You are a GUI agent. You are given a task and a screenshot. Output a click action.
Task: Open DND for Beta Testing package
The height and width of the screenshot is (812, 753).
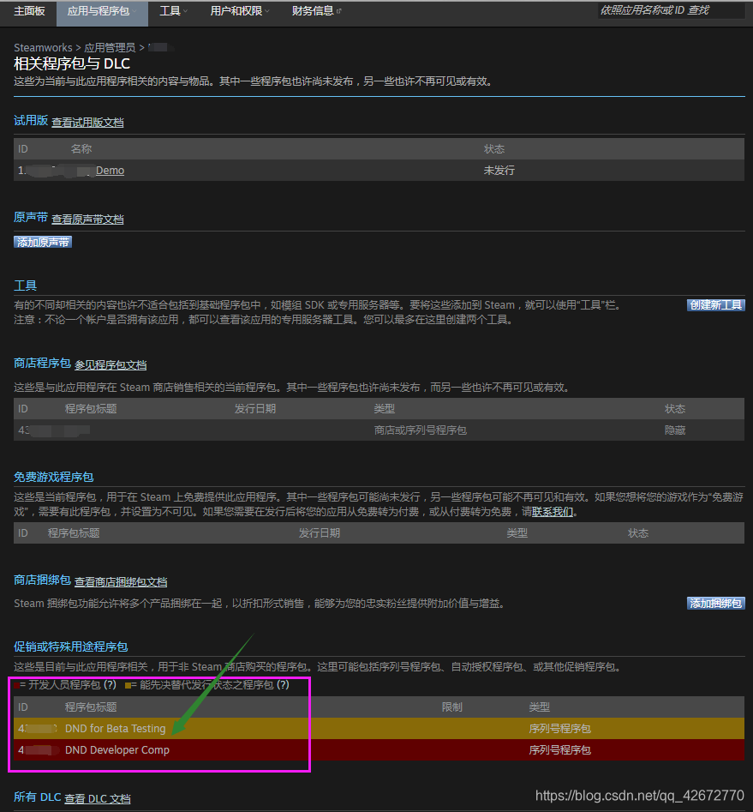pos(116,729)
